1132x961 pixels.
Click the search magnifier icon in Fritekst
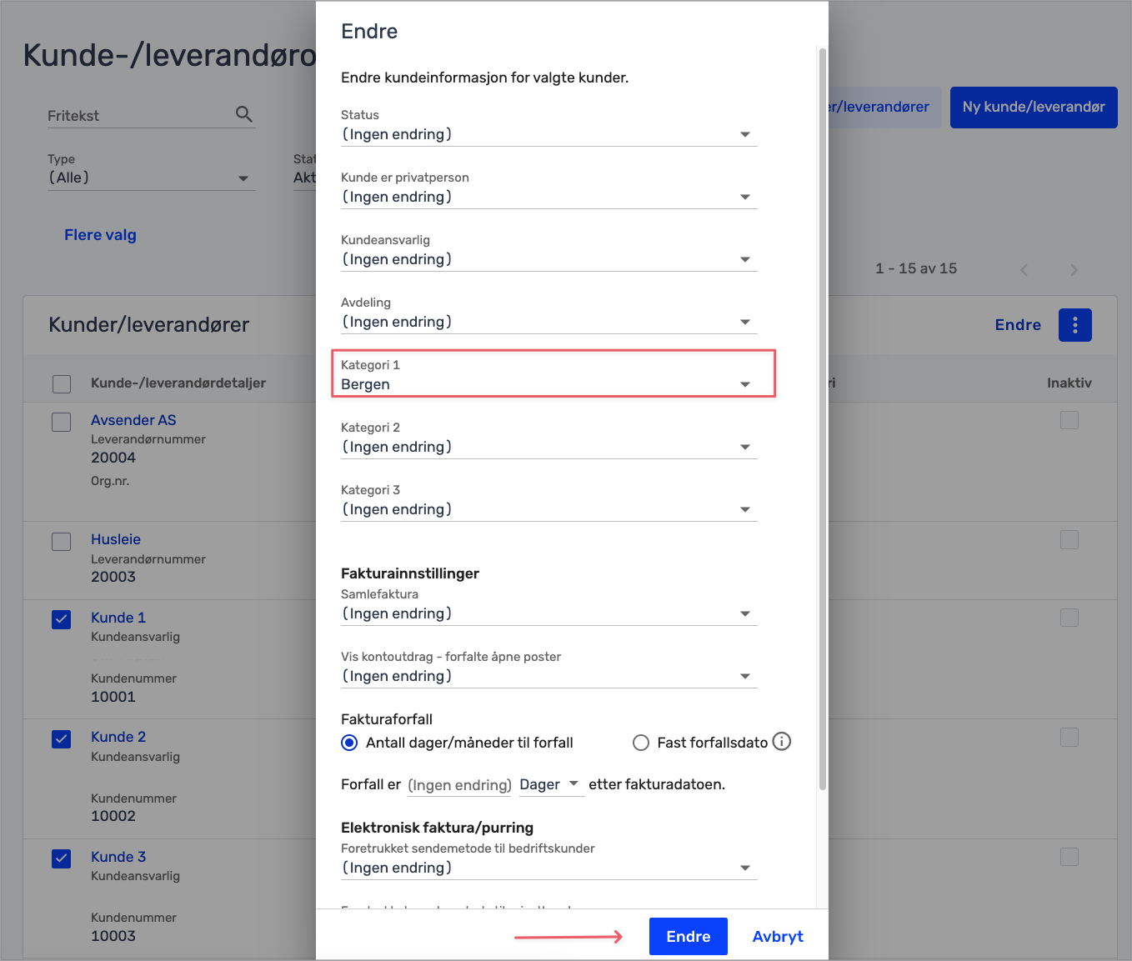coord(243,114)
